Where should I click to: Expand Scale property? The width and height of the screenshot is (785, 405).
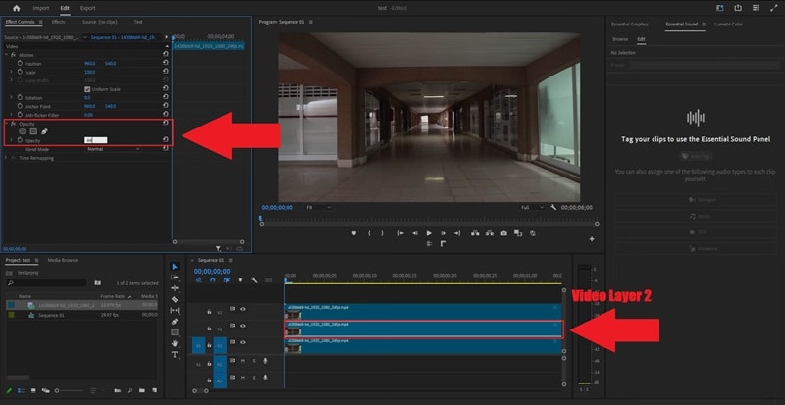click(12, 73)
